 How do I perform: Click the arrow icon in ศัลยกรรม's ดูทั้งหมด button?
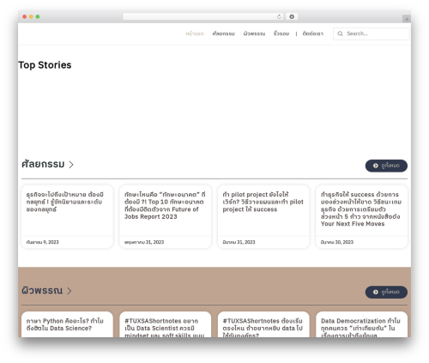(376, 166)
